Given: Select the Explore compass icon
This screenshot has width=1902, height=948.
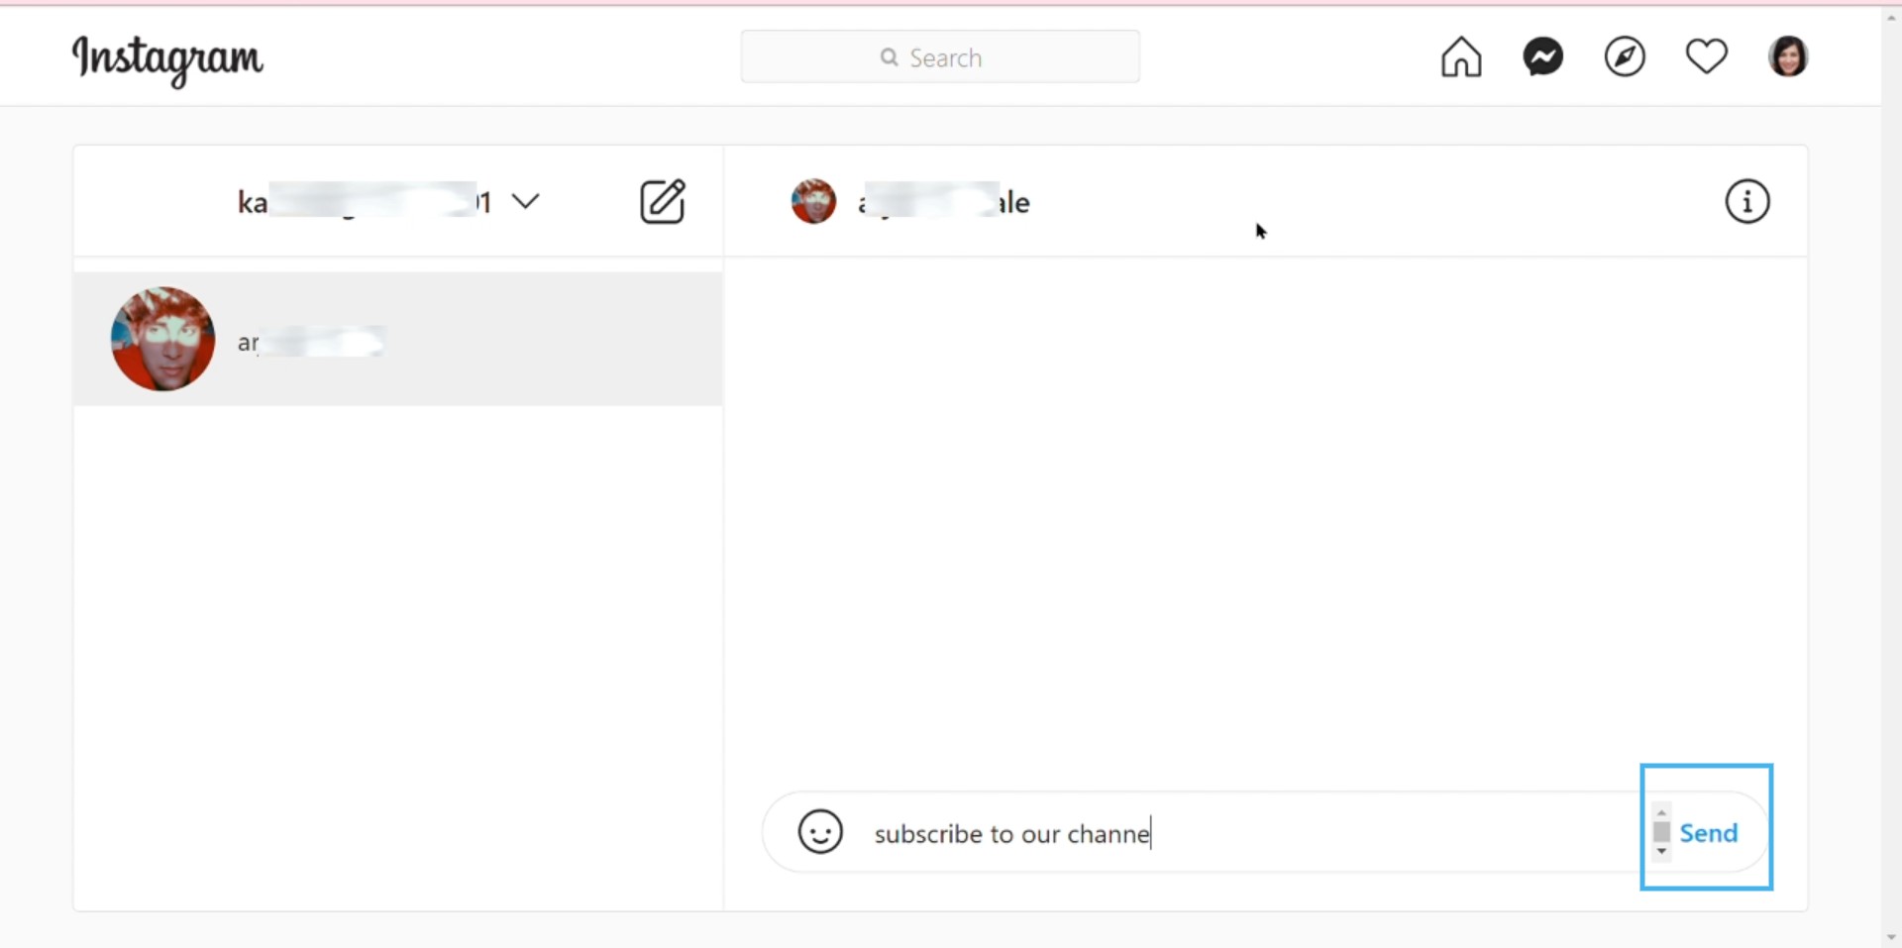Looking at the screenshot, I should [x=1625, y=56].
